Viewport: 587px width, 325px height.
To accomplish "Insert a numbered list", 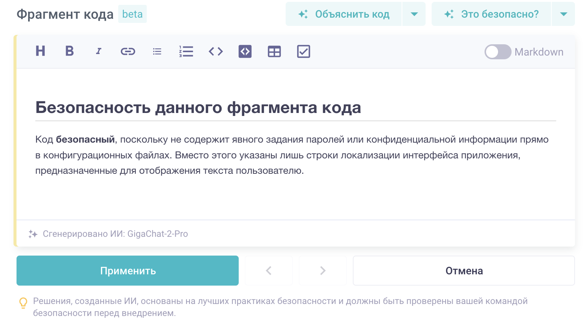I will (x=186, y=51).
